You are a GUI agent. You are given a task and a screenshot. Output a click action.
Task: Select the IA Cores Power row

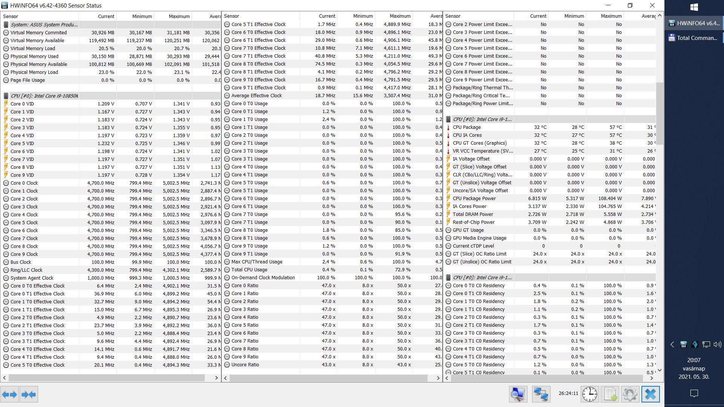pos(550,207)
